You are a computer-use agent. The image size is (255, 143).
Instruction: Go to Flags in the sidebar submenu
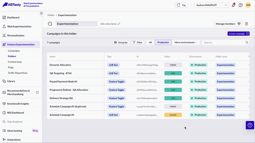click(x=11, y=67)
